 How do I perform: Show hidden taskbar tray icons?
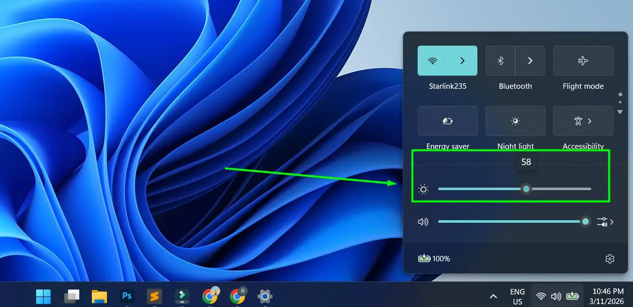coord(493,296)
